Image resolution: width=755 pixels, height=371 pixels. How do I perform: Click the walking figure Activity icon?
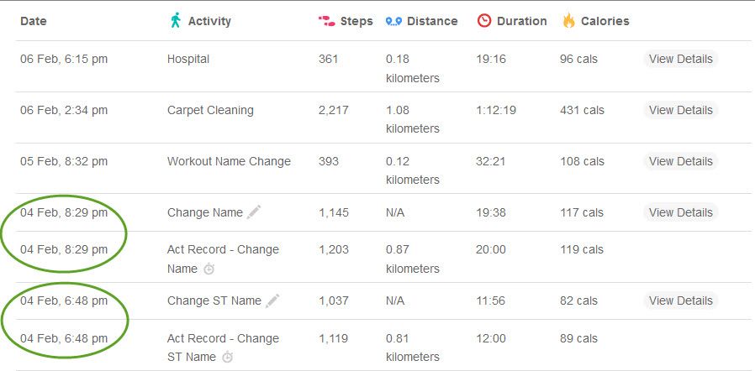(x=176, y=21)
